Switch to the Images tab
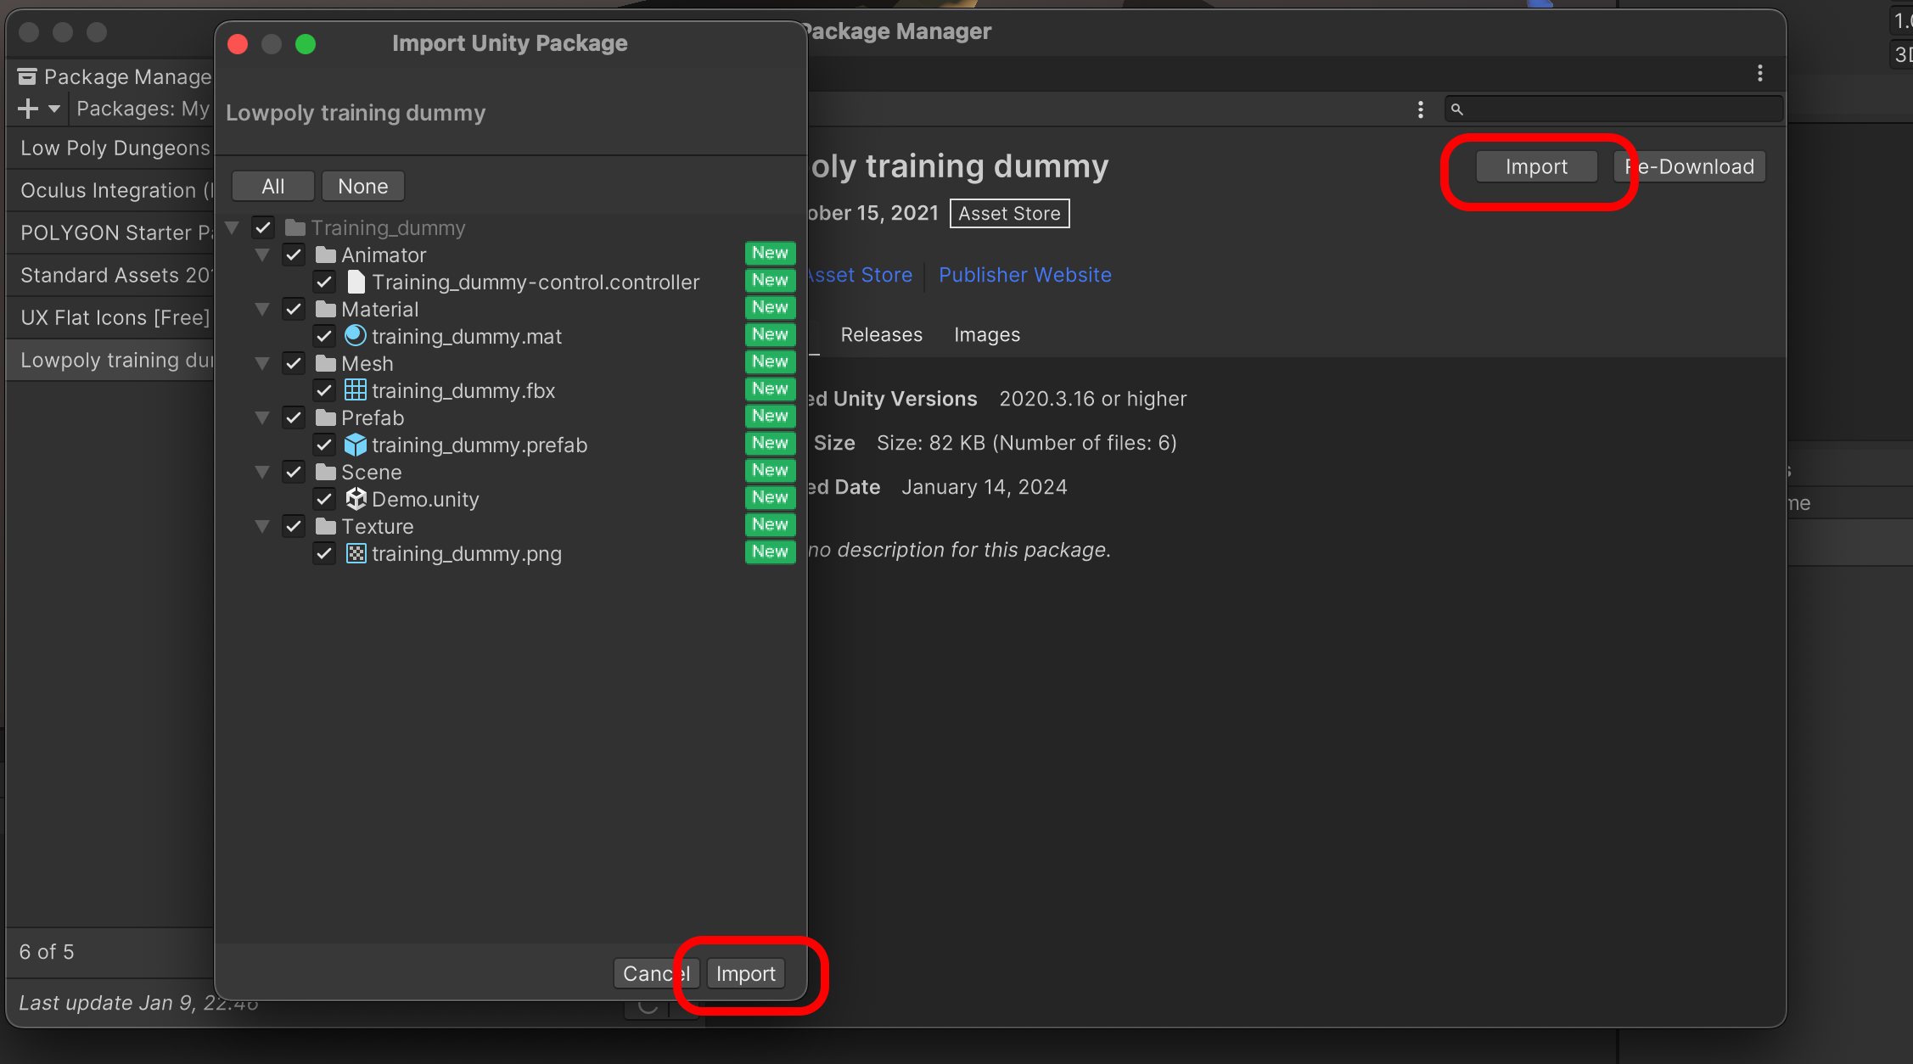The image size is (1913, 1064). coord(986,334)
